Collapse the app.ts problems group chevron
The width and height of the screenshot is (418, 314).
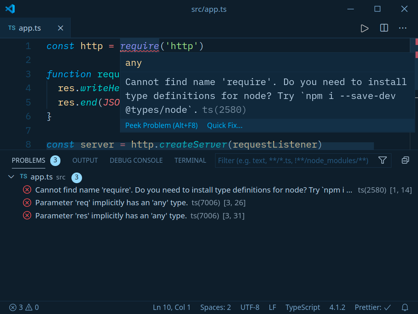tap(11, 177)
